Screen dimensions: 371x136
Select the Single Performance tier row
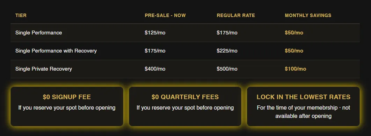click(x=185, y=33)
